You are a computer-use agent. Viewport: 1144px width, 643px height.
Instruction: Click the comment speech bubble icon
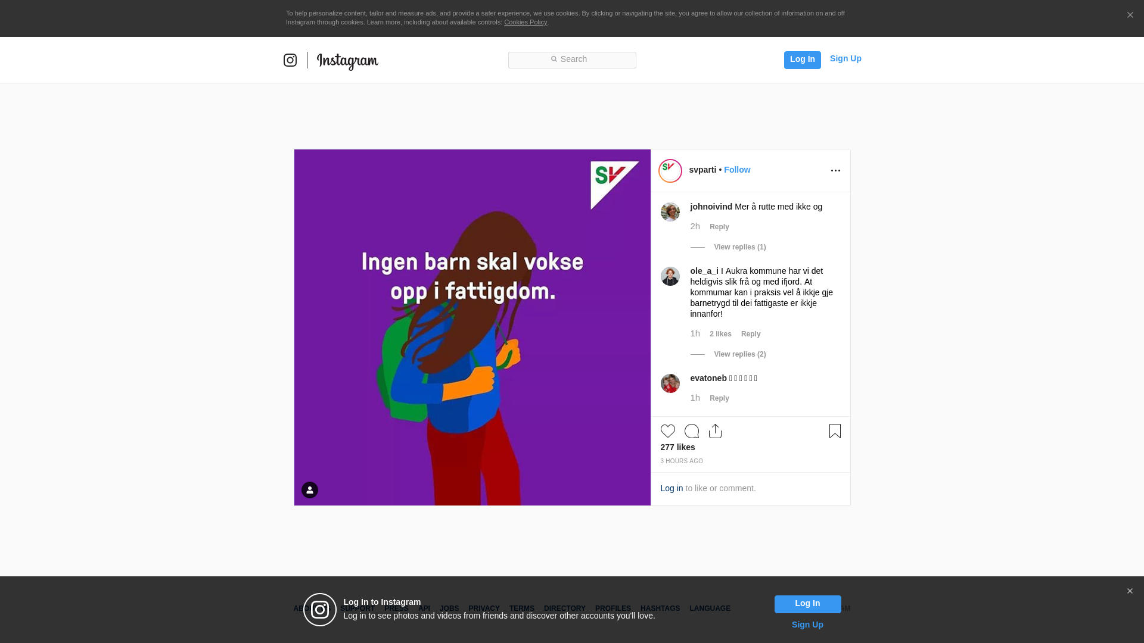pyautogui.click(x=692, y=431)
